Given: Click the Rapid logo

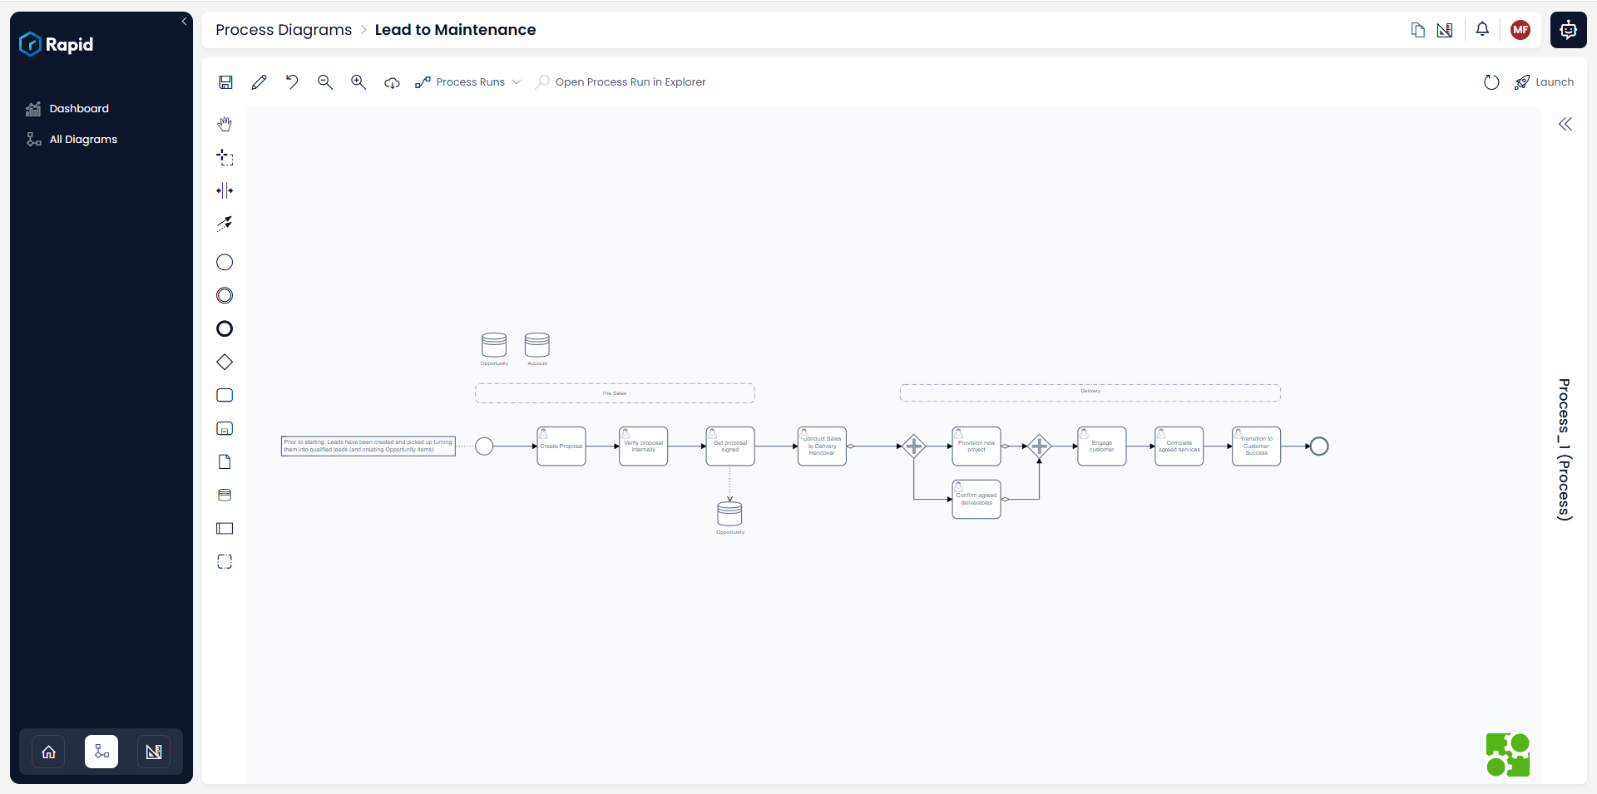Looking at the screenshot, I should 56,44.
